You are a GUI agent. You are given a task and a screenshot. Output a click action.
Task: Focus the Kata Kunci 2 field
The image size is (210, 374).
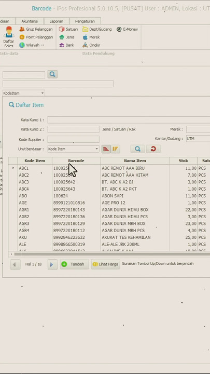[73, 129]
